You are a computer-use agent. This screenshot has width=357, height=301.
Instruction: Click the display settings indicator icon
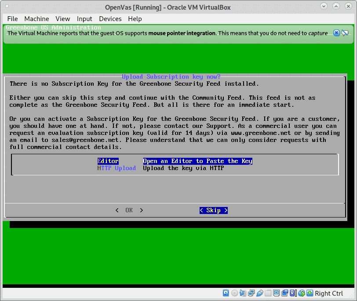tap(276, 293)
